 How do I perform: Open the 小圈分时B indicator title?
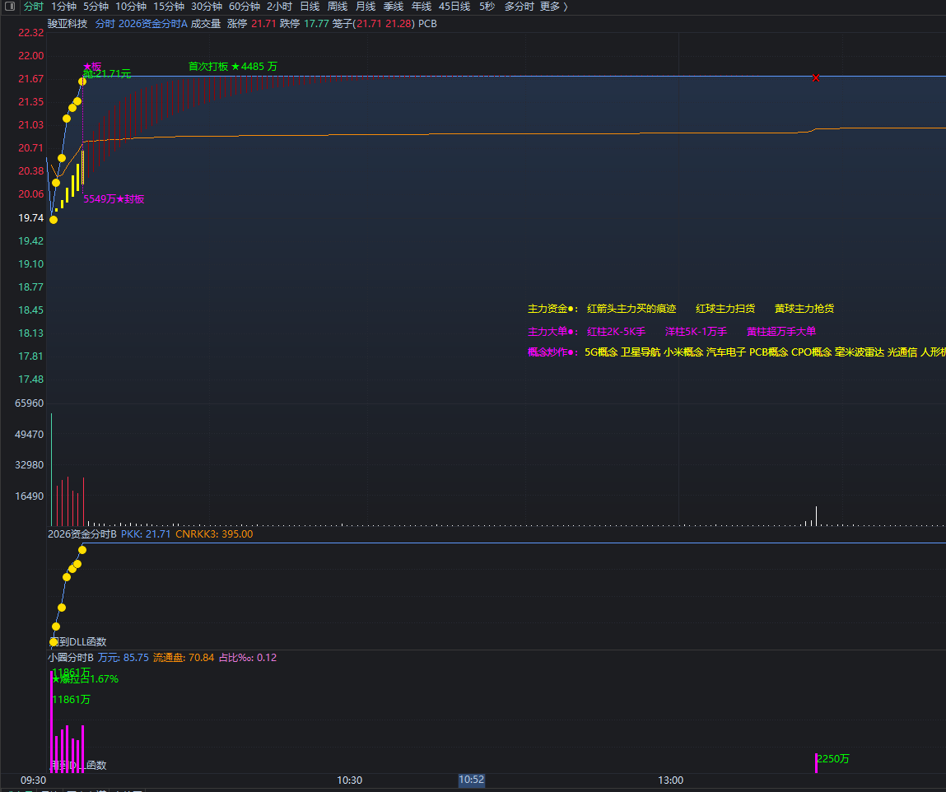(71, 658)
